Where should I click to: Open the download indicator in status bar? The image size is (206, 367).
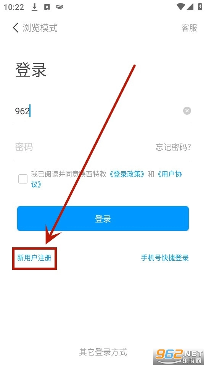35,7
